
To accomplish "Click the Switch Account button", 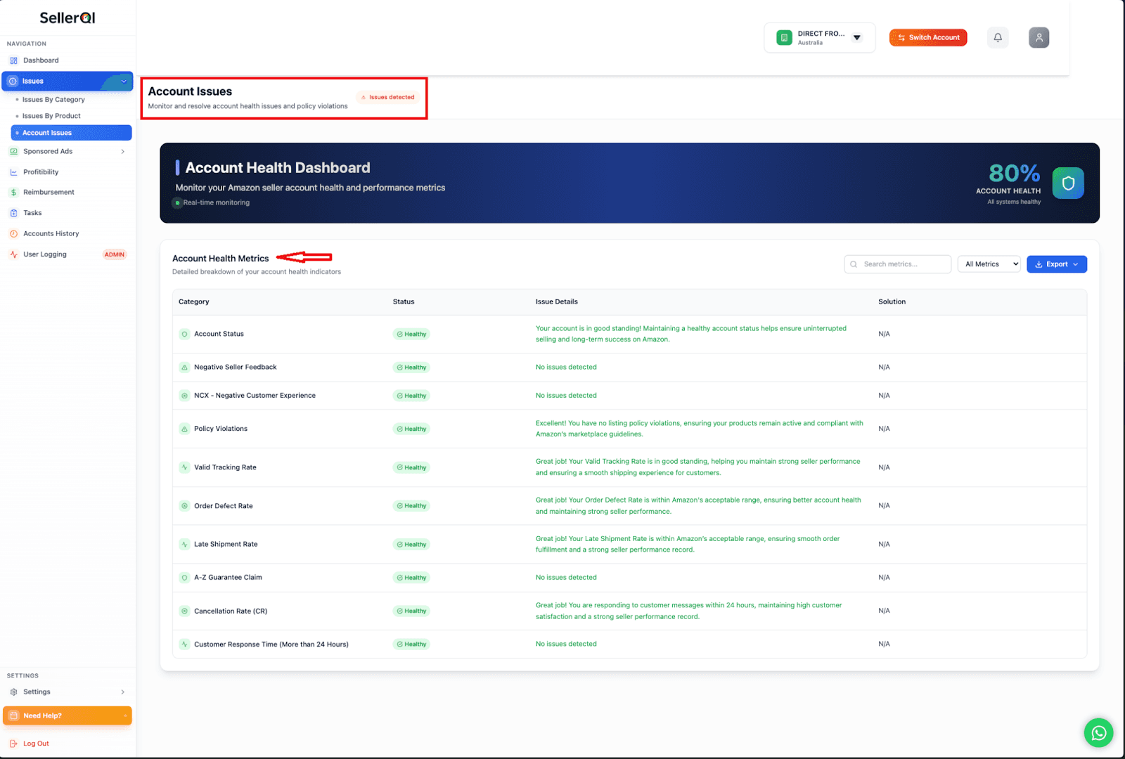I will coord(927,37).
